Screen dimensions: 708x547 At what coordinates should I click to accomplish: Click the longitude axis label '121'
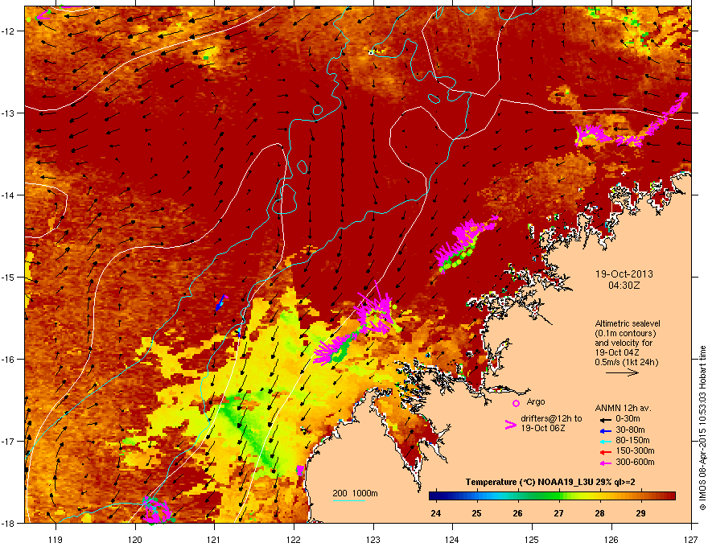coord(214,539)
